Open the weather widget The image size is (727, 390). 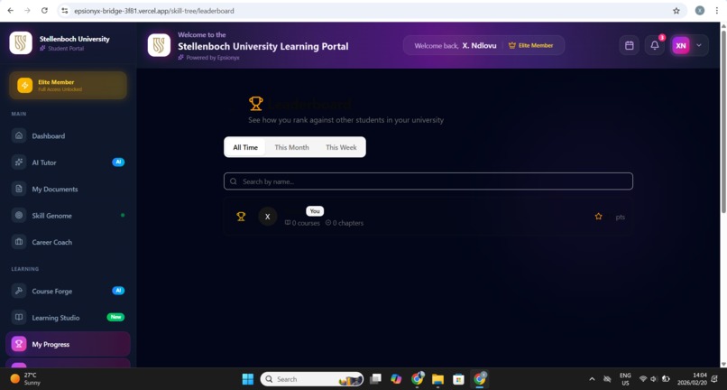click(x=25, y=379)
